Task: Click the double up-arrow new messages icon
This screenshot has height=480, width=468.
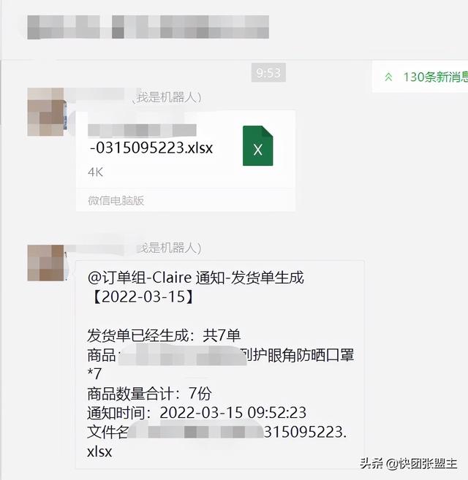Action: [388, 77]
